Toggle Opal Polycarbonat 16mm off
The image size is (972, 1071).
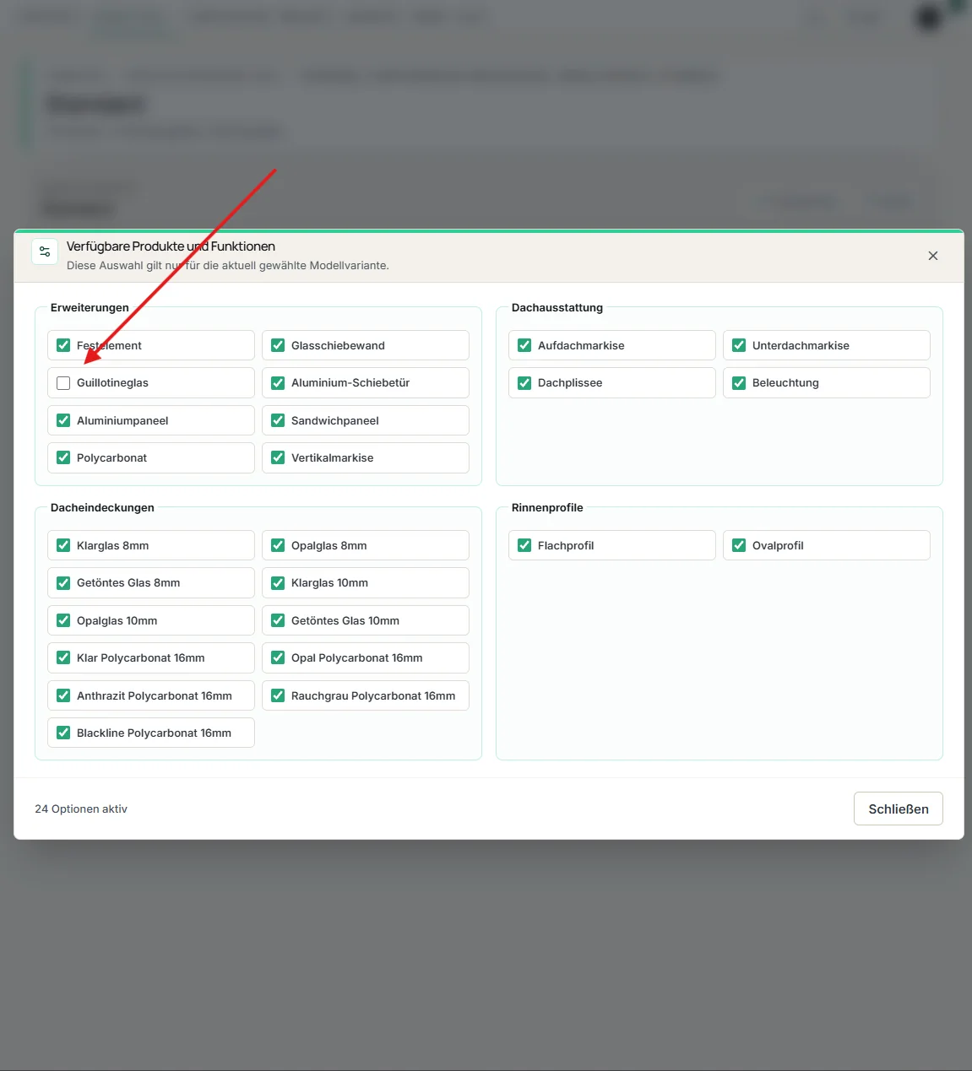(278, 657)
